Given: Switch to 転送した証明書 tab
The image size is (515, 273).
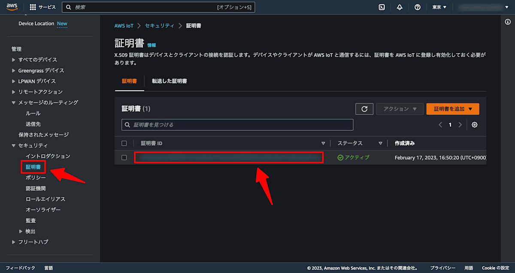Looking at the screenshot, I should coord(169,81).
